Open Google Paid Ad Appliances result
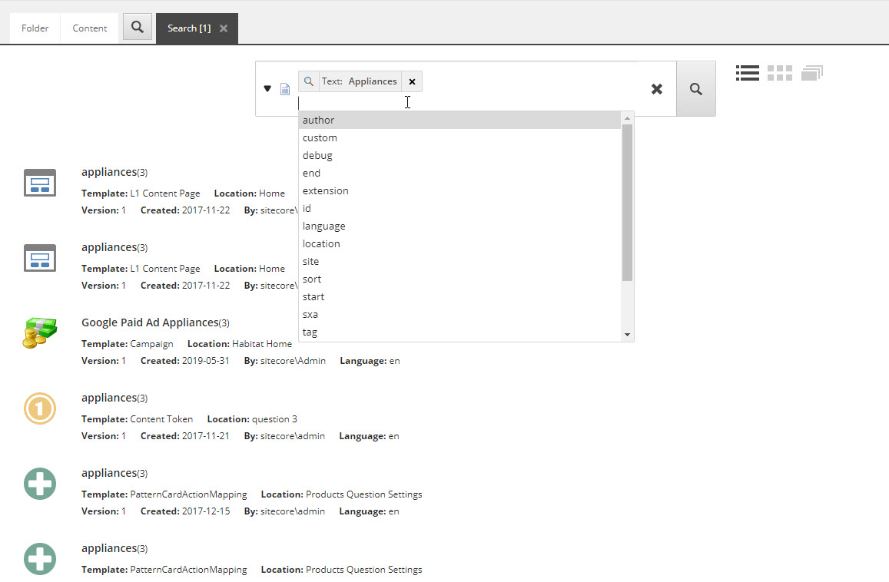 (x=155, y=322)
